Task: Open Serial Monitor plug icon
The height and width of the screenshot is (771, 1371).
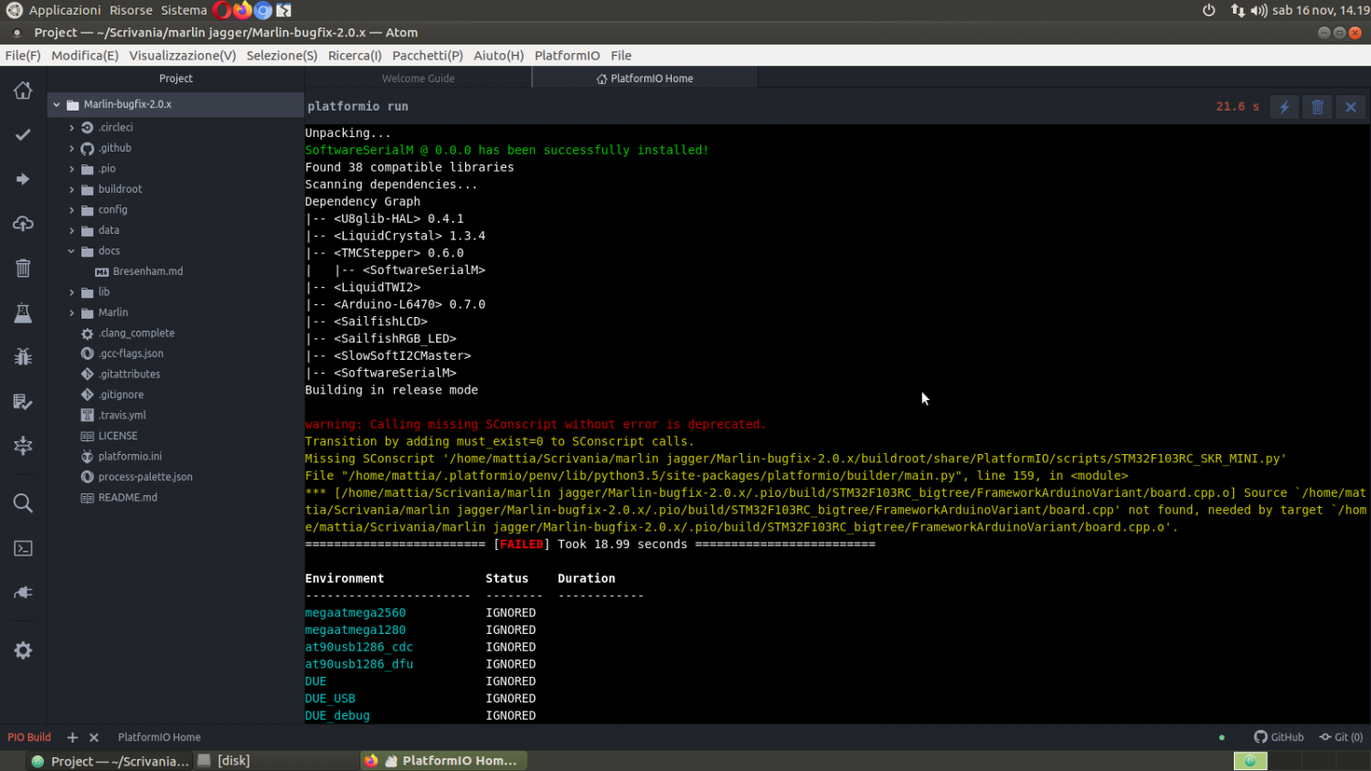Action: tap(23, 593)
